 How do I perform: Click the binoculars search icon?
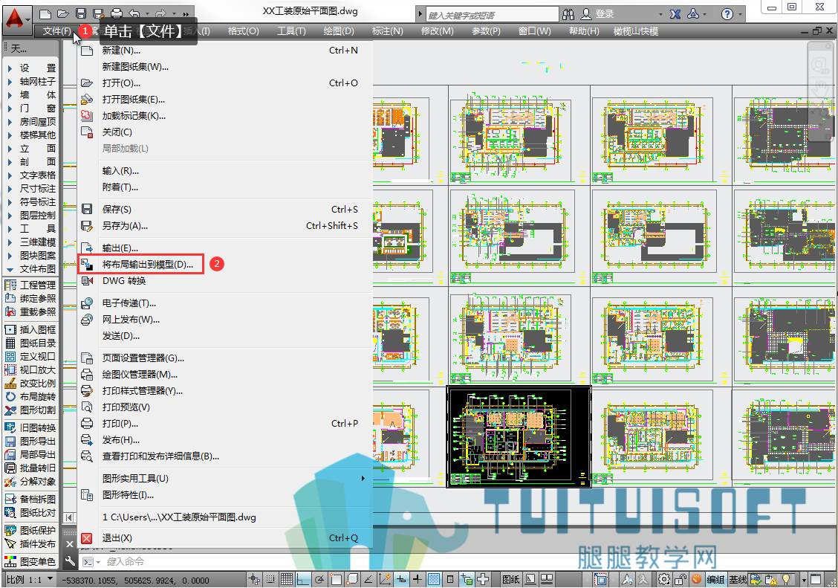568,14
